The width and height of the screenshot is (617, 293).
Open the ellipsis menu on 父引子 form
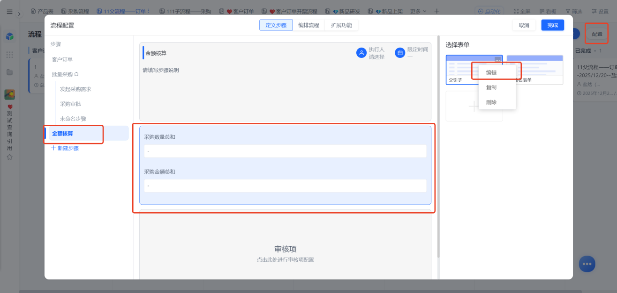[x=497, y=59]
